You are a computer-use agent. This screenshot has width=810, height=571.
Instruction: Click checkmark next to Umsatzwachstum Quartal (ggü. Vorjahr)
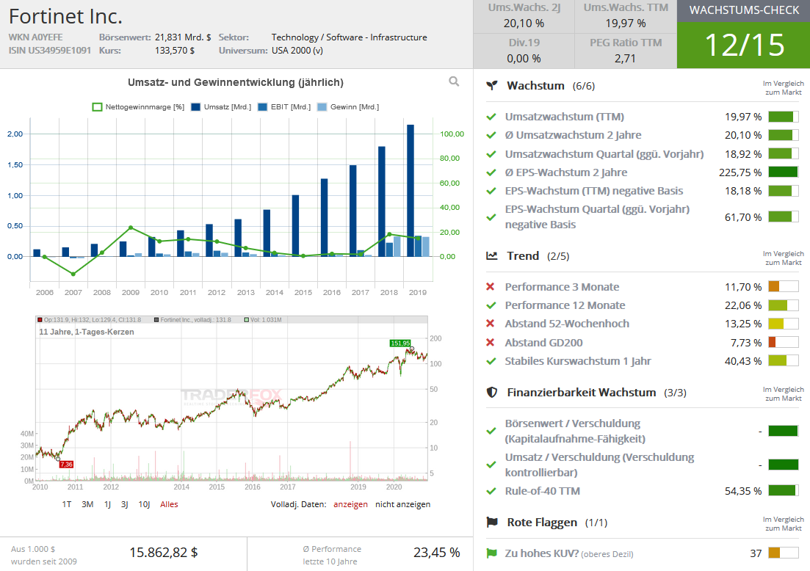491,154
